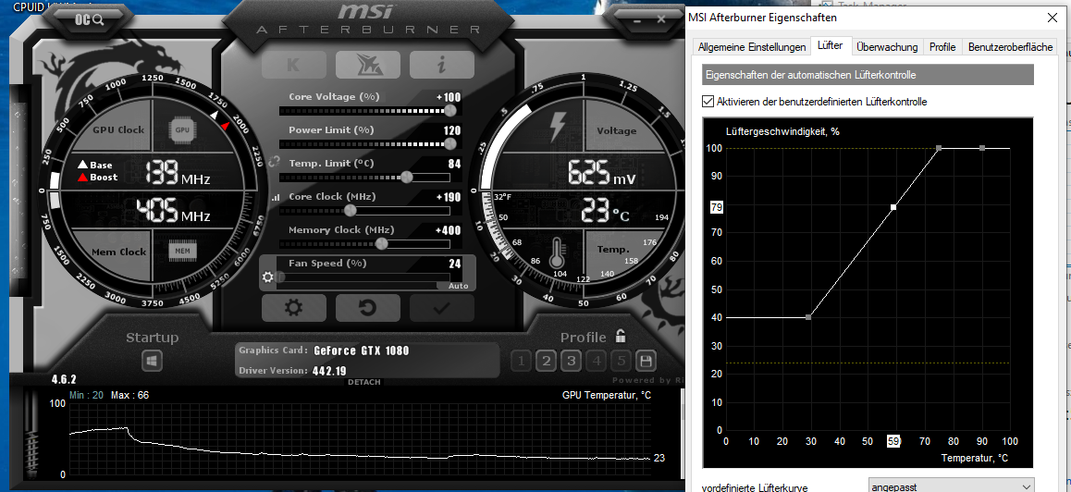Switch to the Lüfter tab
1071x492 pixels.
pyautogui.click(x=830, y=46)
